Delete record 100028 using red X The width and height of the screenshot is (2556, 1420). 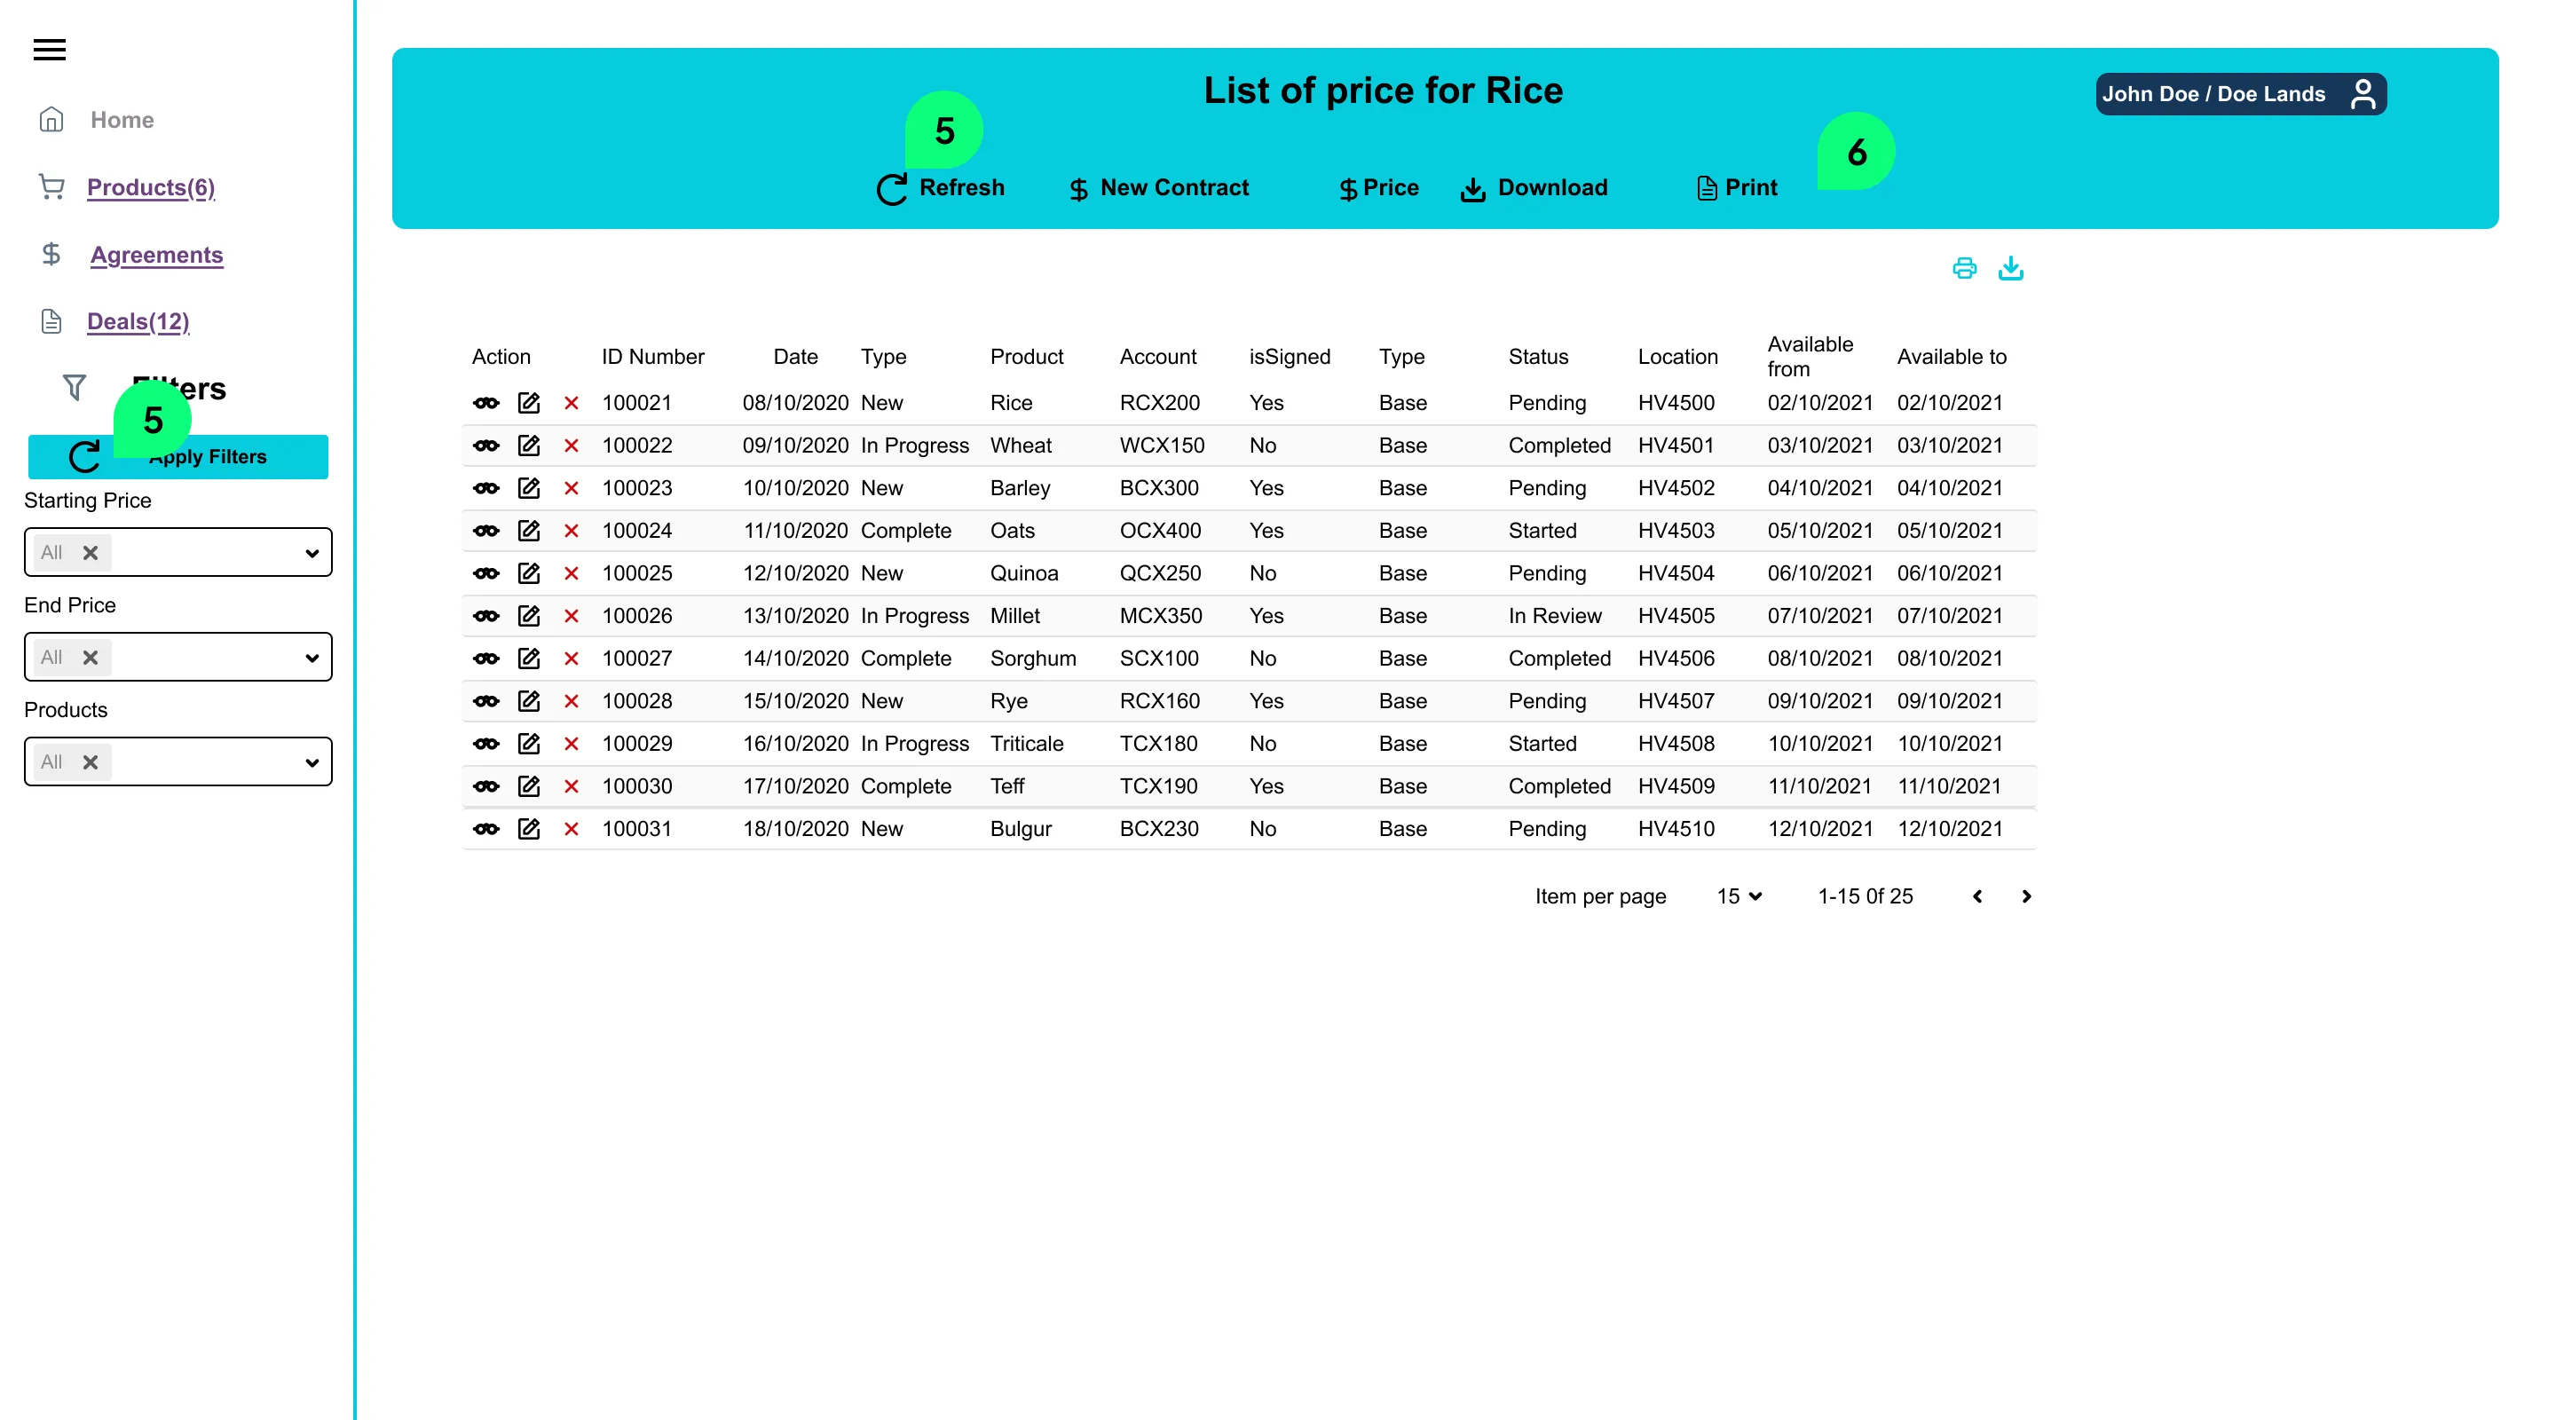point(572,701)
